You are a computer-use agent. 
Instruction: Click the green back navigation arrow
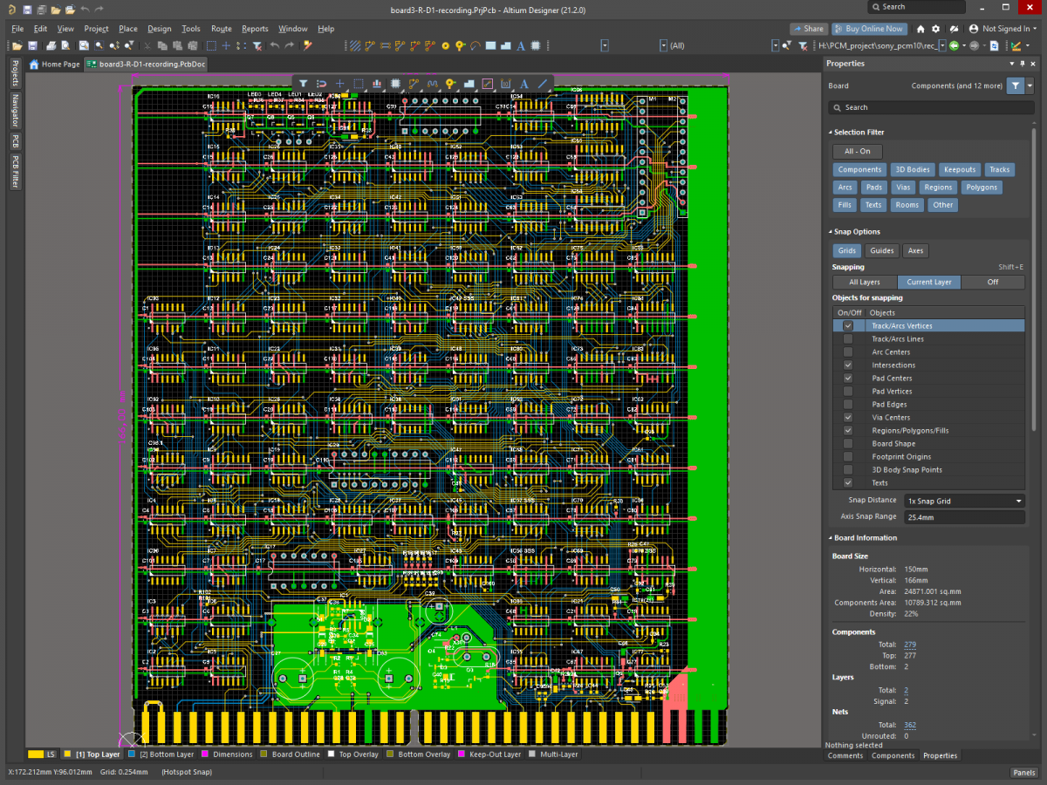click(954, 45)
